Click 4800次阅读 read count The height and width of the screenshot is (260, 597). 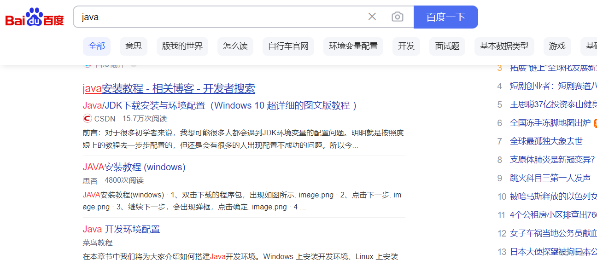[124, 180]
